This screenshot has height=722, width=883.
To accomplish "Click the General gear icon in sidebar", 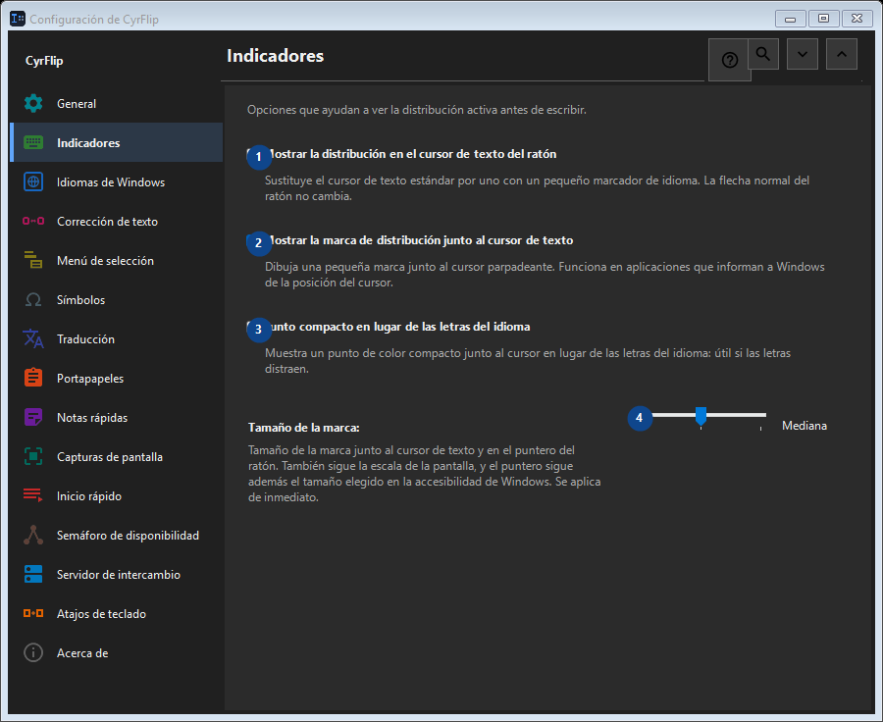I will [x=33, y=104].
